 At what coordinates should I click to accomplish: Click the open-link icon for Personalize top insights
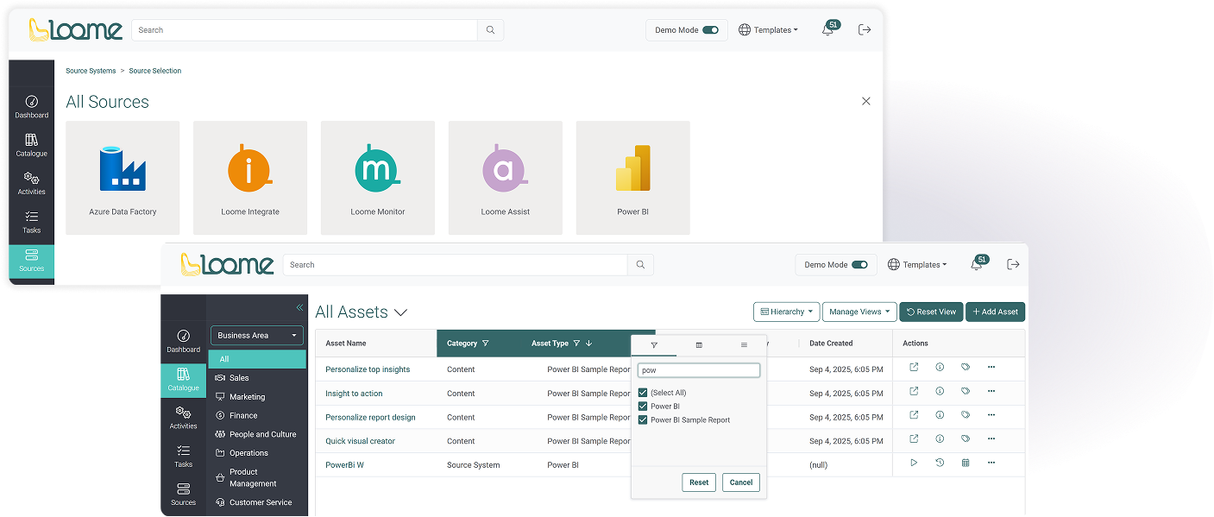914,368
